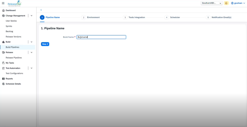Click the Reports table icon
This screenshot has width=247, height=127.
point(3,79)
